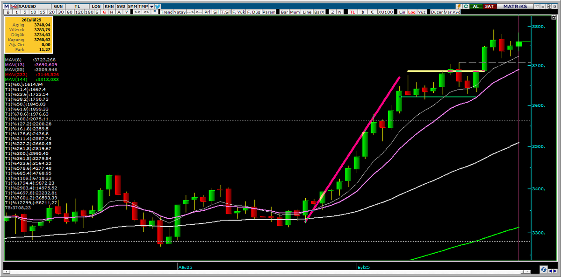Select Y yearly period
The height and width of the screenshot is (277, 561).
[x=127, y=12]
